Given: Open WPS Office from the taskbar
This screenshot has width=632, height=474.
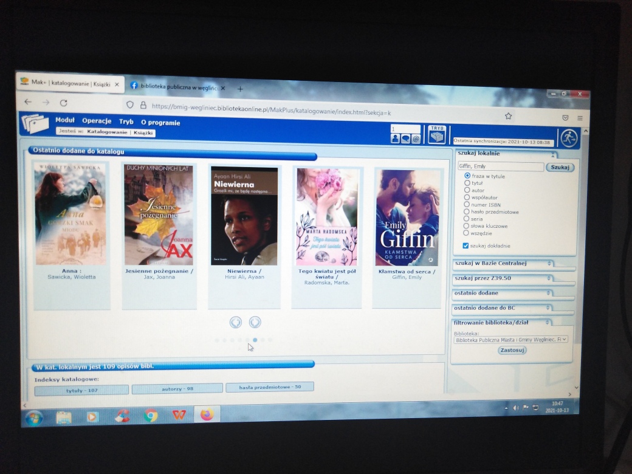Looking at the screenshot, I should tap(179, 414).
